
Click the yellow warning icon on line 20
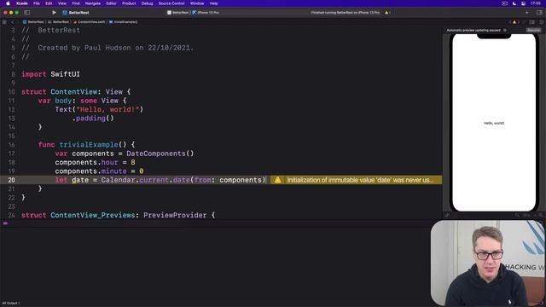point(277,180)
